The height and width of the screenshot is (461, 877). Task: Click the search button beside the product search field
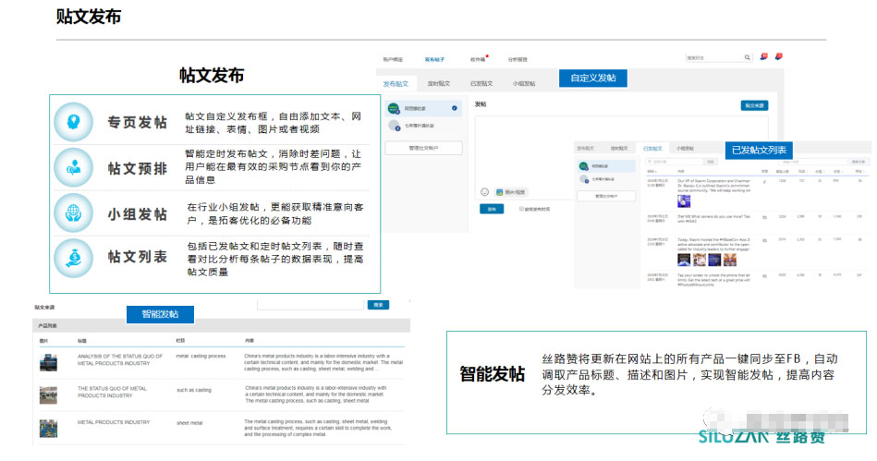pos(378,304)
